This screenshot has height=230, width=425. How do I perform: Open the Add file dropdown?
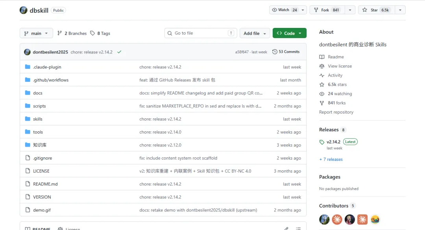point(255,33)
